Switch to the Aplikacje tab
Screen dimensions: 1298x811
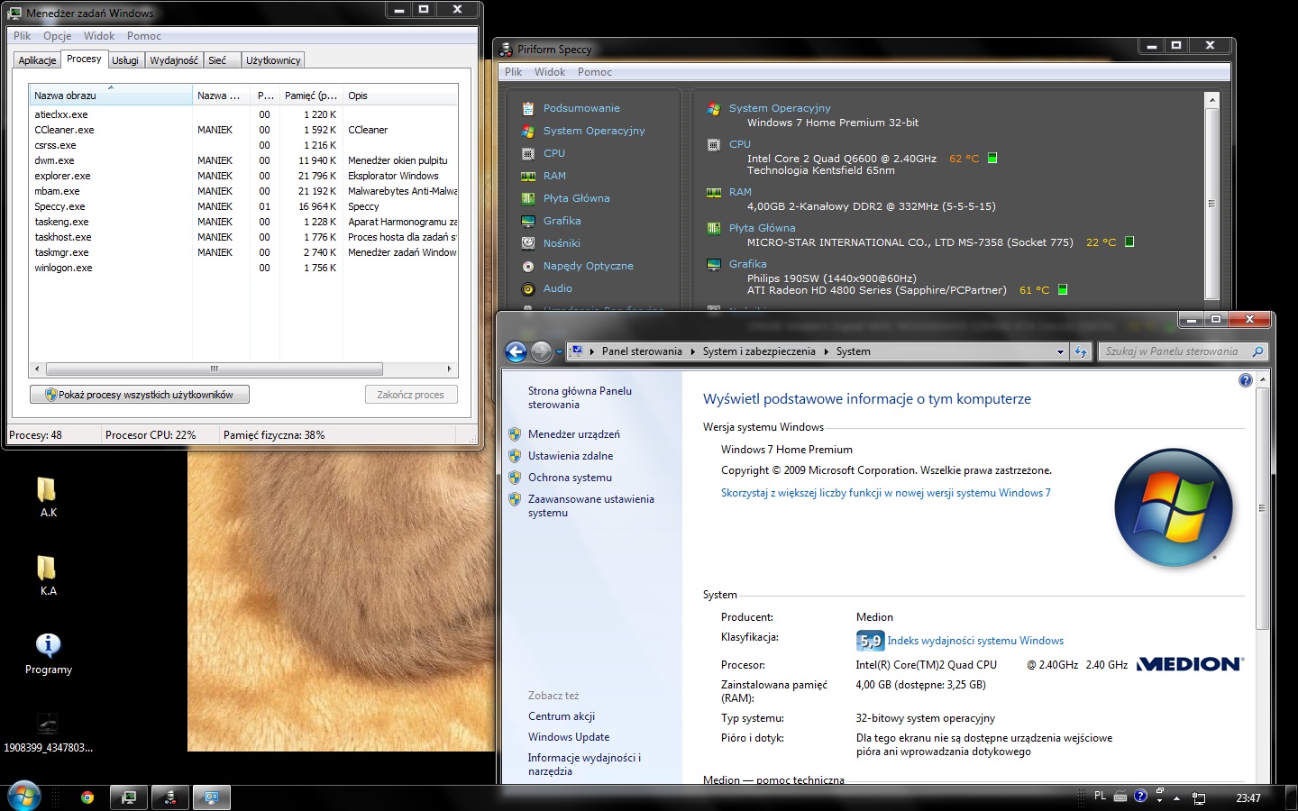(37, 60)
